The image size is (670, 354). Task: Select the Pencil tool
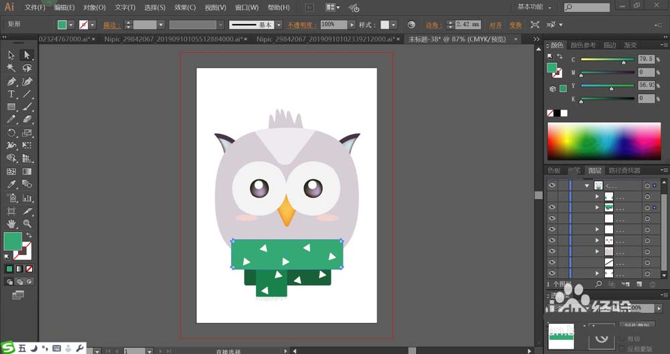coord(11,120)
